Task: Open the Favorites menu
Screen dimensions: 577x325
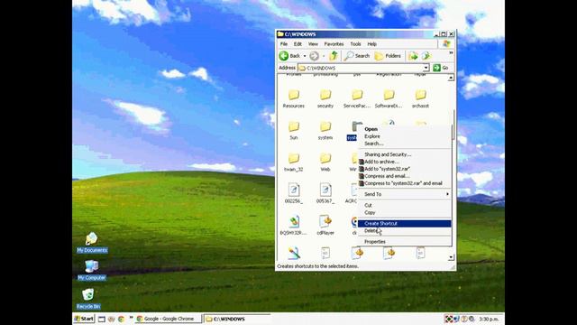Action: (x=334, y=44)
